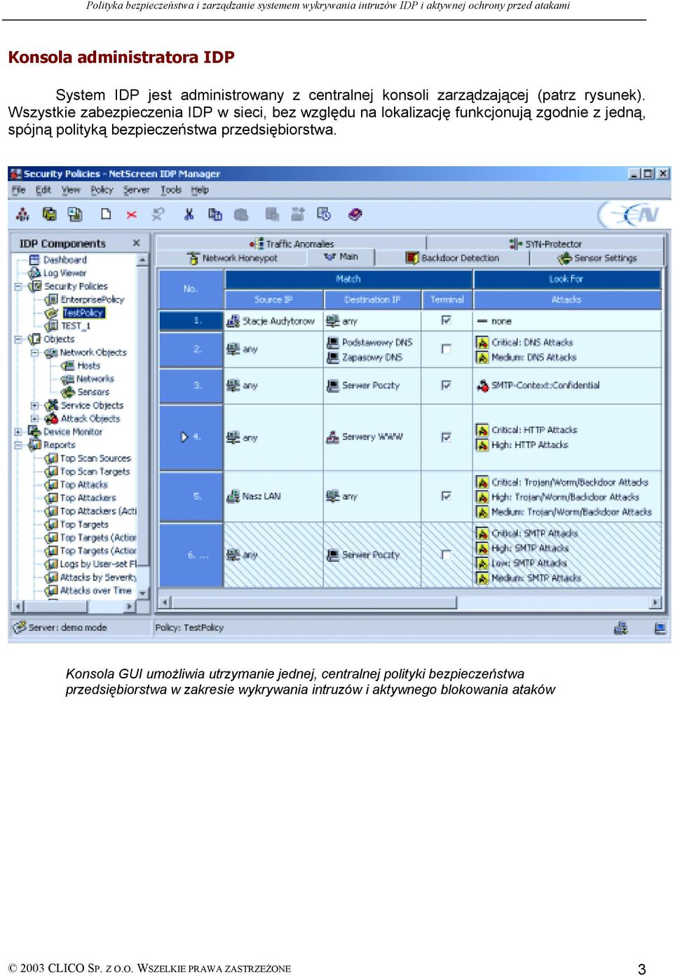This screenshot has height=975, width=673.
Task: Toggle Terminal checkbox for rule 2
Action: [x=446, y=349]
